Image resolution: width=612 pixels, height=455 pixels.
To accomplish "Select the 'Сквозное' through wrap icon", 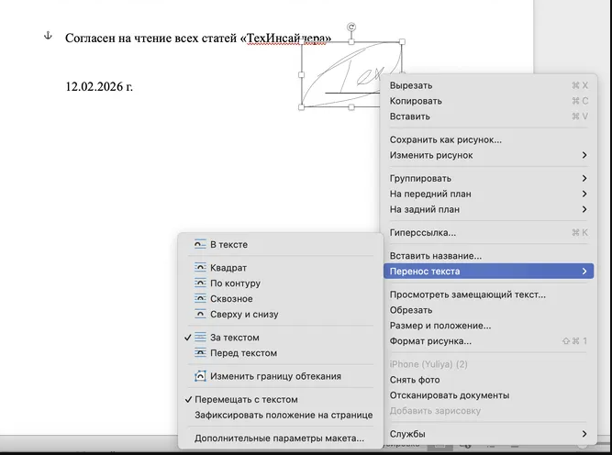I will (200, 299).
